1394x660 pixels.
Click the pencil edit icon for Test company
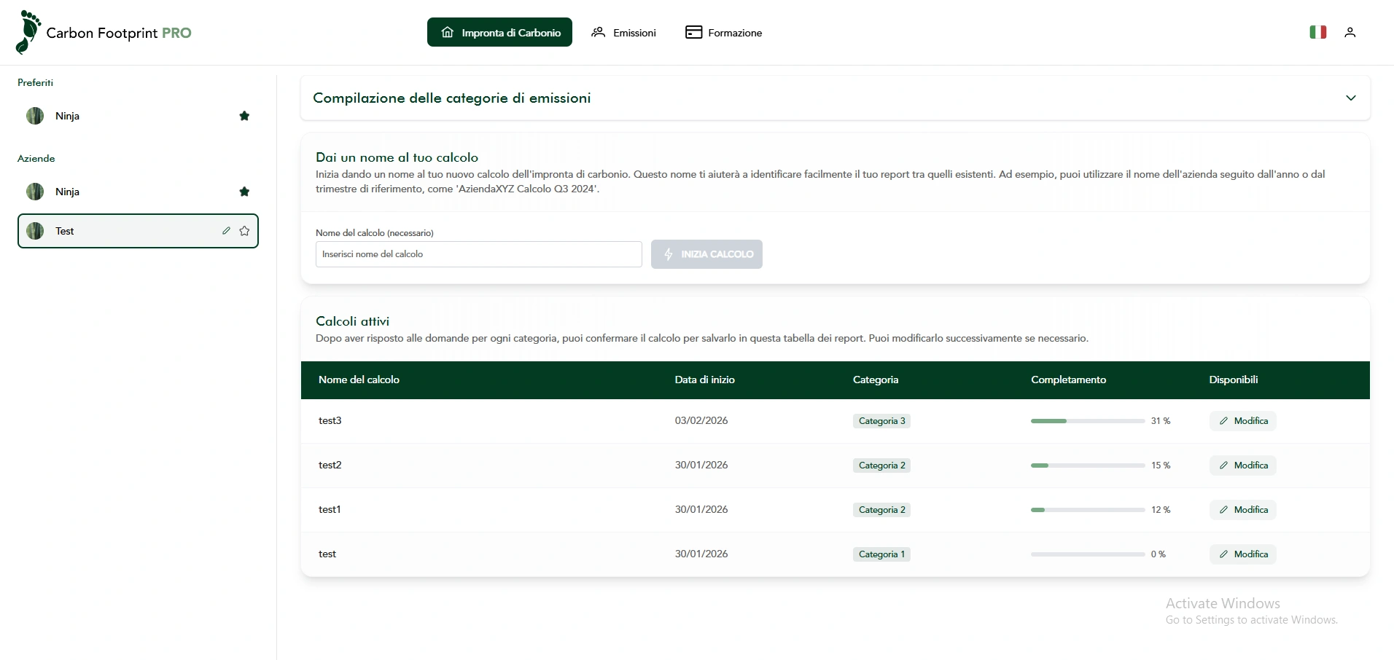[x=226, y=231]
